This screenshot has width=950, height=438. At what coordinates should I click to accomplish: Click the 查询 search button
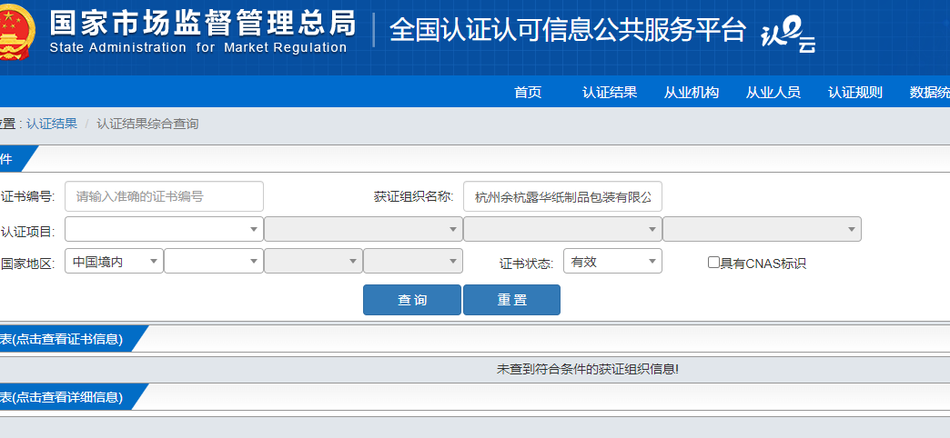(x=412, y=300)
